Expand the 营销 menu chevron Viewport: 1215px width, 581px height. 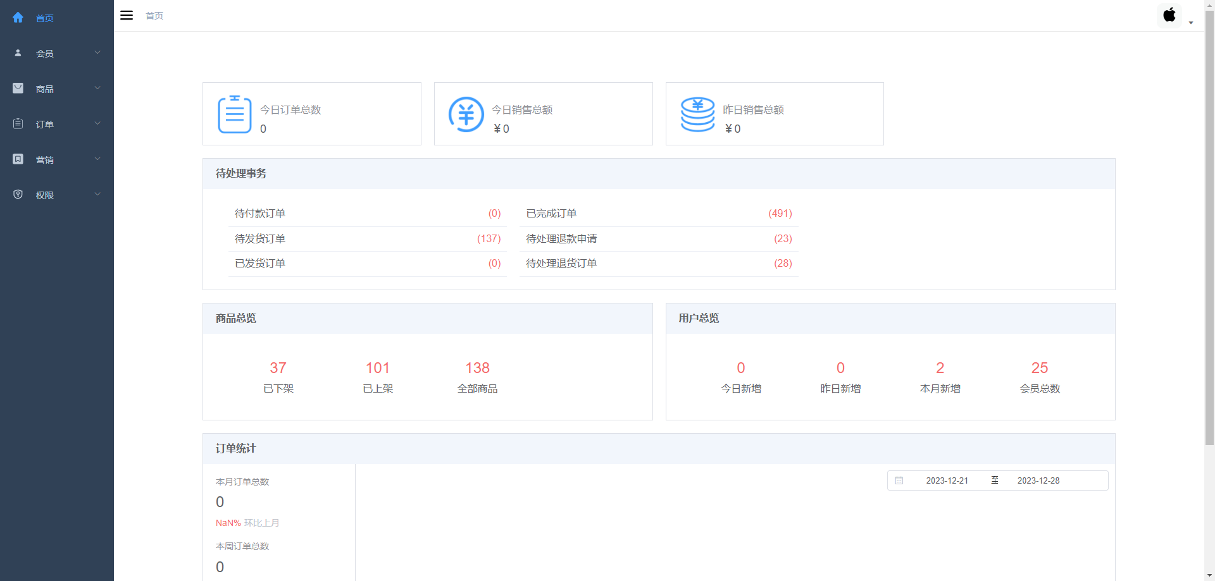(x=97, y=159)
